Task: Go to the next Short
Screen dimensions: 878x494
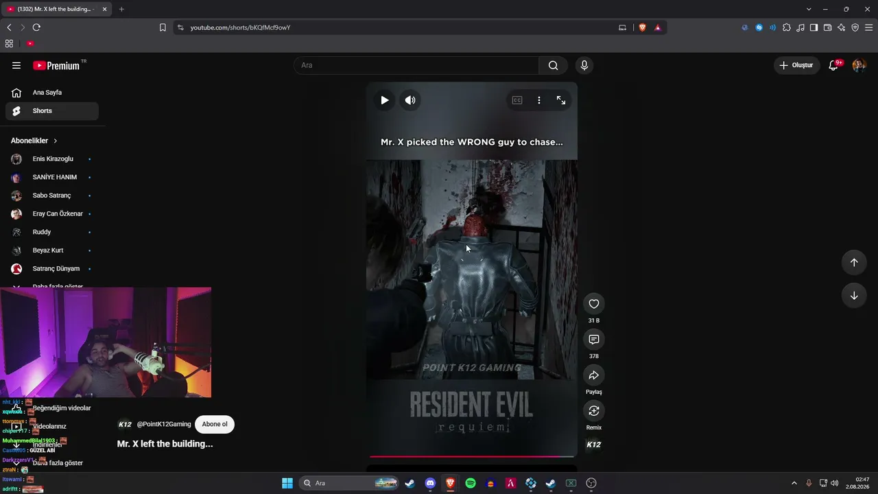Action: pos(854,296)
